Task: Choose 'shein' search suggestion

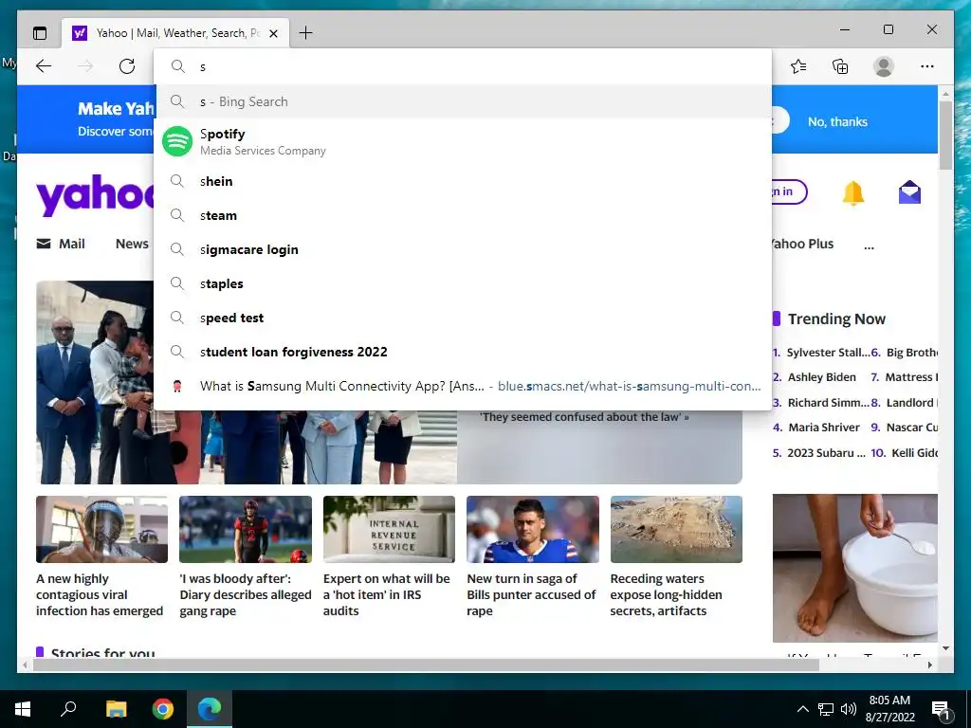Action: (463, 181)
